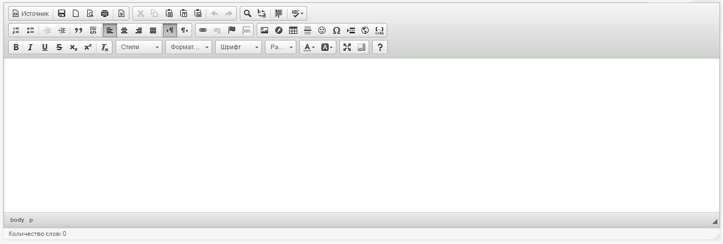Create a new blank page
The width and height of the screenshot is (723, 244).
(x=76, y=14)
